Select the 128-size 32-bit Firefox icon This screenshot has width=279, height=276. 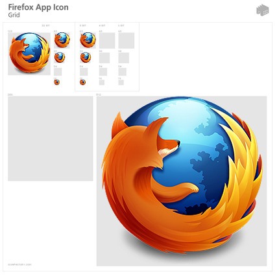[x=29, y=52]
